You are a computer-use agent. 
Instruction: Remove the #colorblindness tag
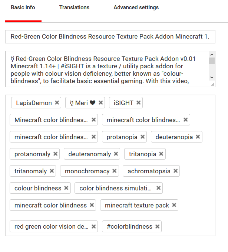157,226
